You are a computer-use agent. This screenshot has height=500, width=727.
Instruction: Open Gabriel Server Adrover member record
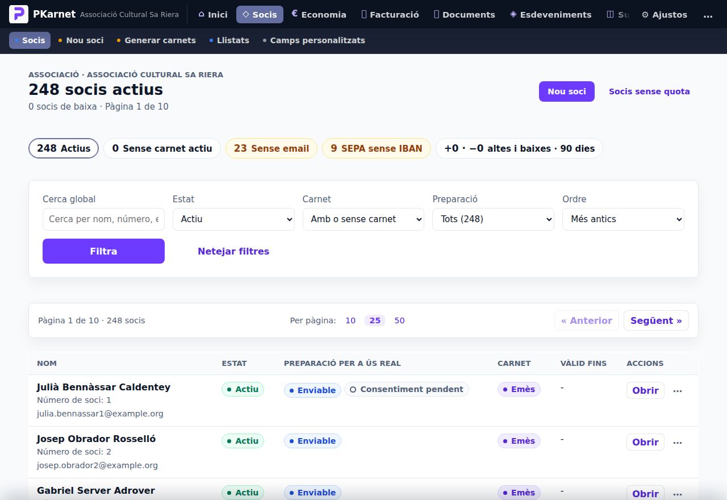tap(645, 493)
